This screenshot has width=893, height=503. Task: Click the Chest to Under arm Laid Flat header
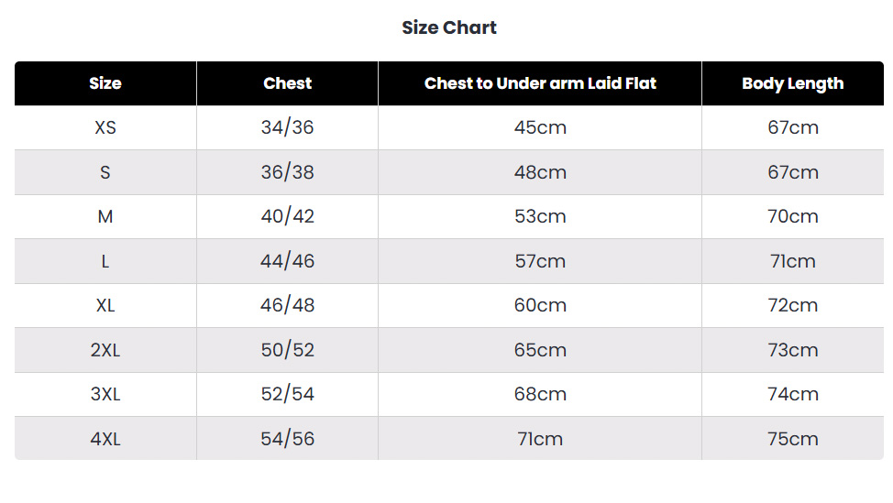pos(540,83)
